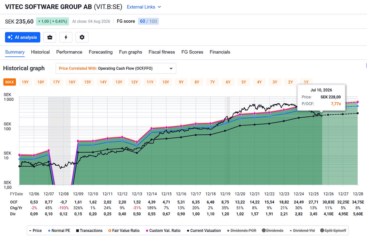
Task: Click the External Links chevron arrow
Action: (159, 7)
